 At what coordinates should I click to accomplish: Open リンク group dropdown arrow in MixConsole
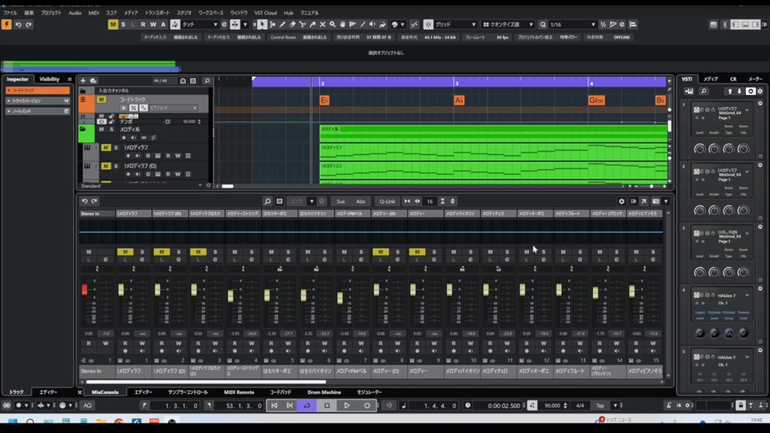pos(311,201)
